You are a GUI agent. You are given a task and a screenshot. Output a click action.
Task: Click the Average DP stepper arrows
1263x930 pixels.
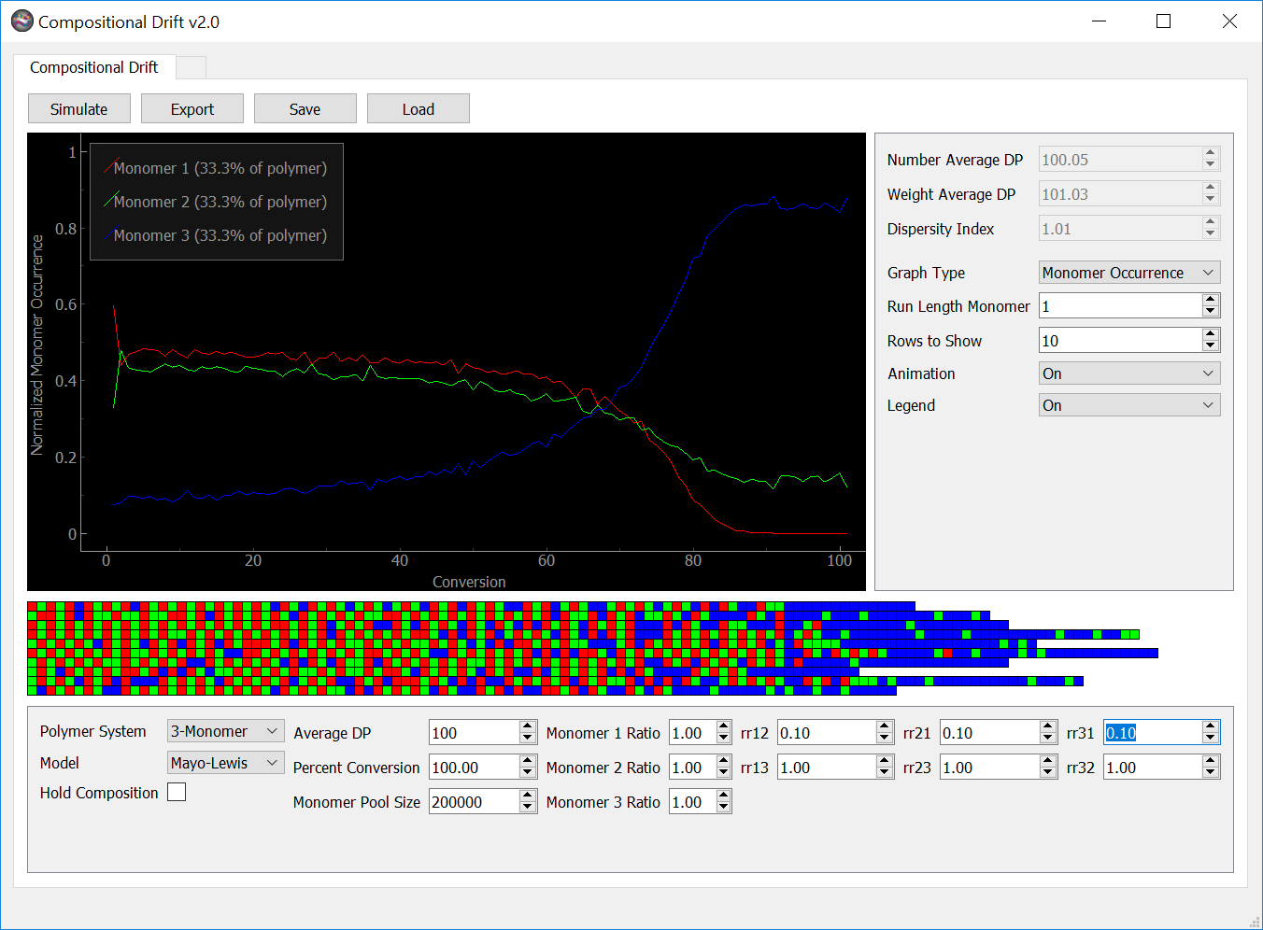point(528,733)
